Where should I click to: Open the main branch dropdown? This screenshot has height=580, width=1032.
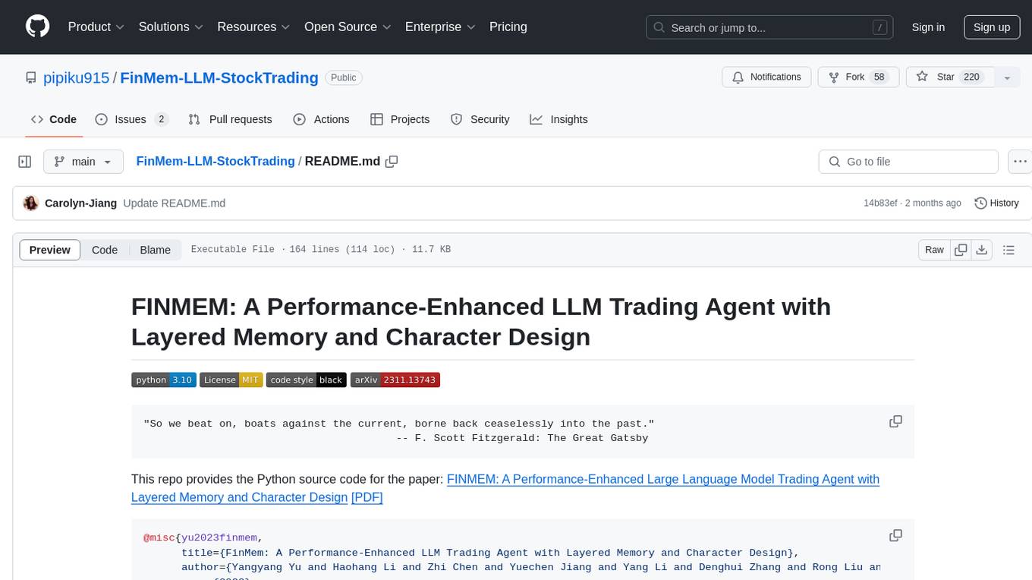(83, 162)
